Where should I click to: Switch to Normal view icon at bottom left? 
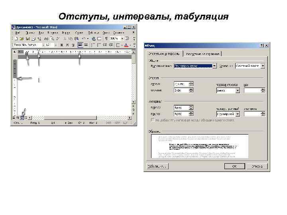pos(14,117)
